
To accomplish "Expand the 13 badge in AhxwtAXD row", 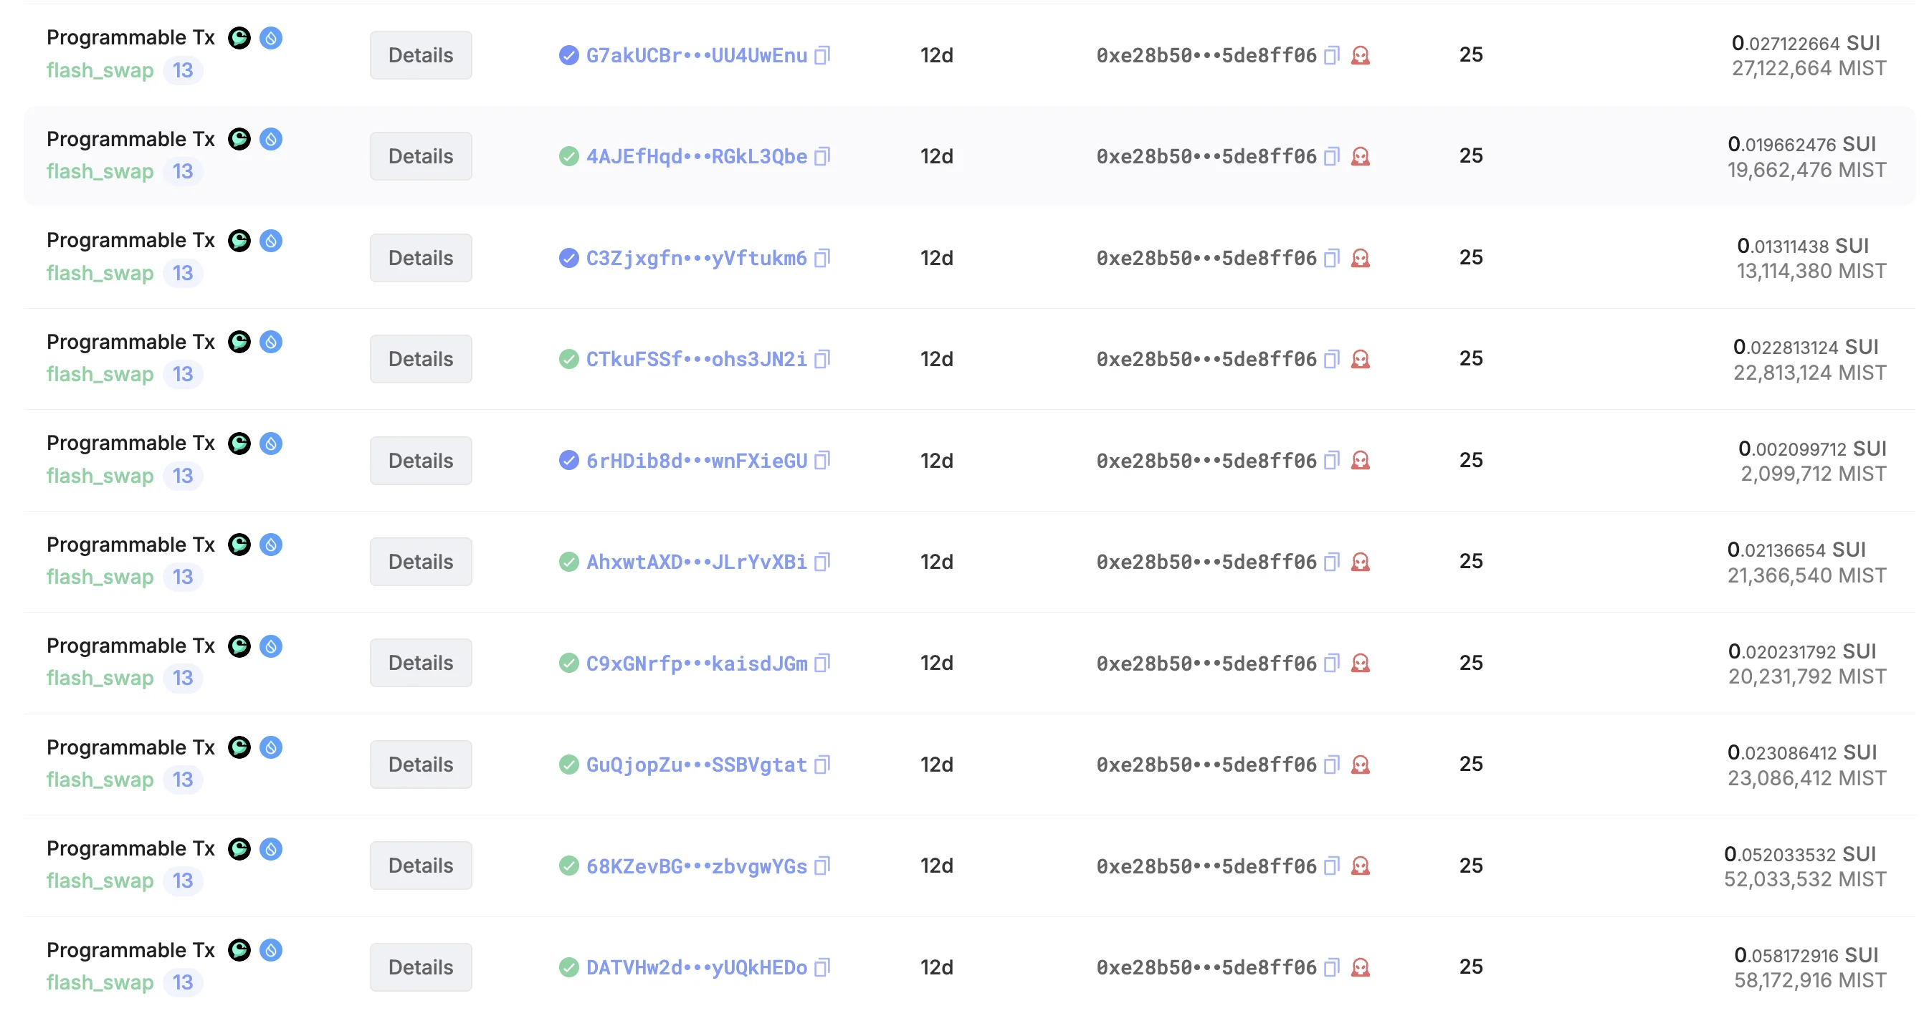I will coord(183,577).
